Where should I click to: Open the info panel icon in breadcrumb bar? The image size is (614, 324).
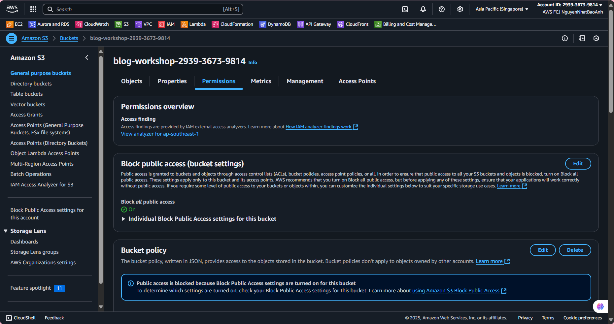point(565,38)
